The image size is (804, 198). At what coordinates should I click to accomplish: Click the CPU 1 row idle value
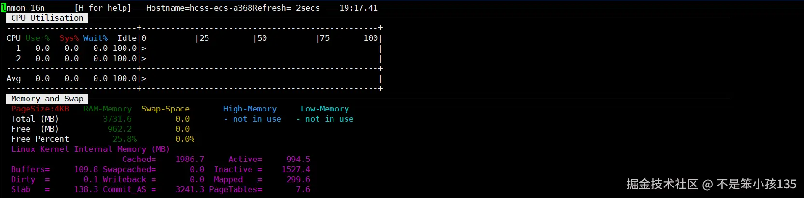(125, 48)
